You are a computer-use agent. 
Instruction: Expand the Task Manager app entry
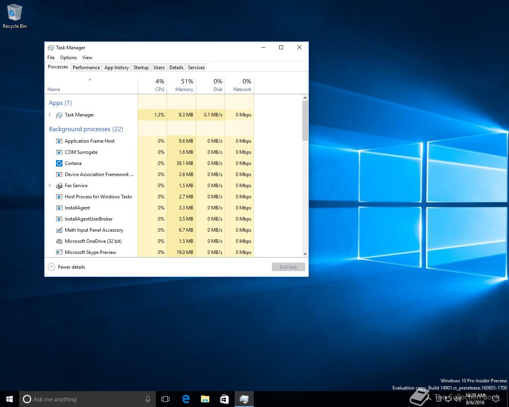click(x=50, y=115)
